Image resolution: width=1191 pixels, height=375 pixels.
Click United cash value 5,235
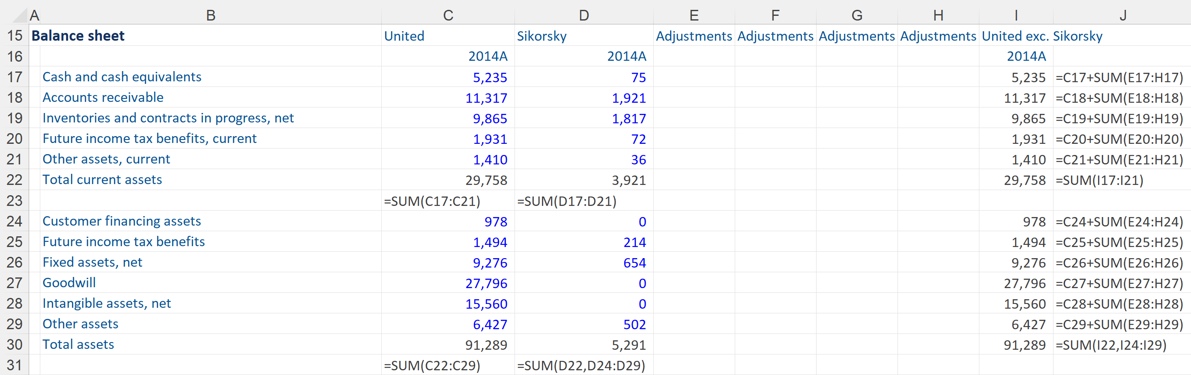489,77
